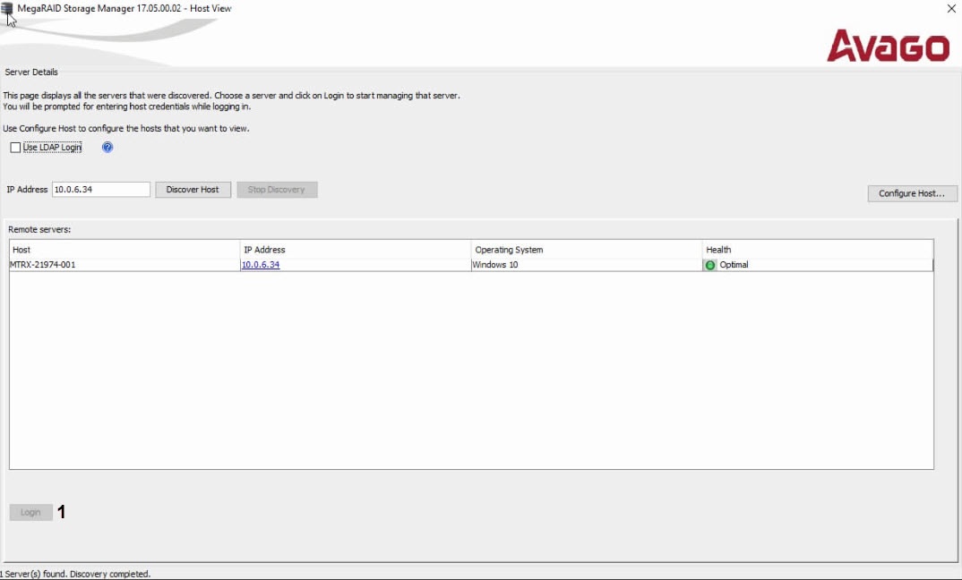962x580 pixels.
Task: Focus the IP Address input field
Action: pos(100,190)
